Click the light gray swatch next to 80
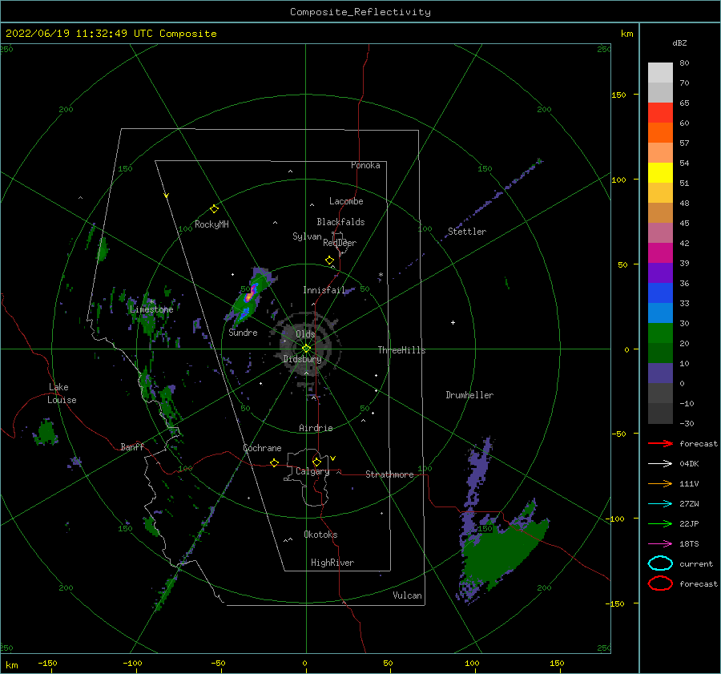This screenshot has height=674, width=721. (660, 73)
